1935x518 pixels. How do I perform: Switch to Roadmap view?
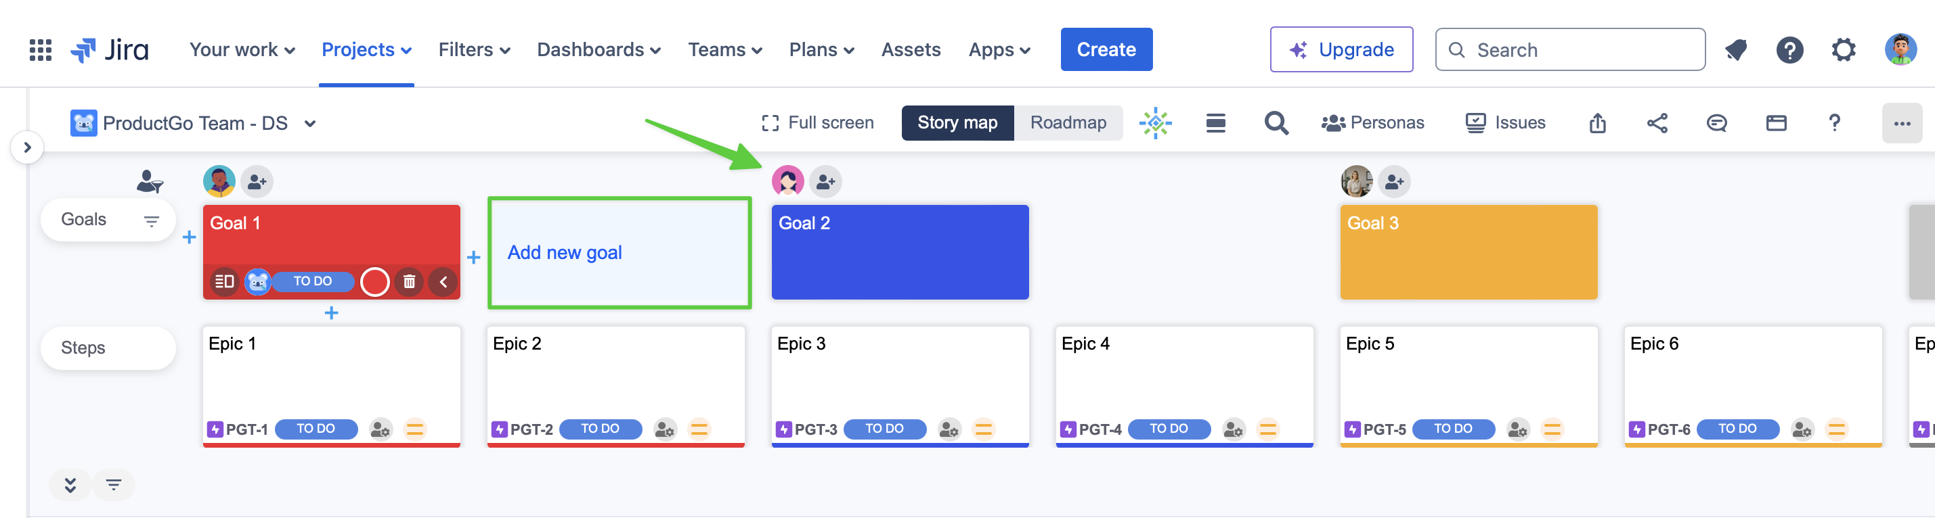pyautogui.click(x=1068, y=123)
